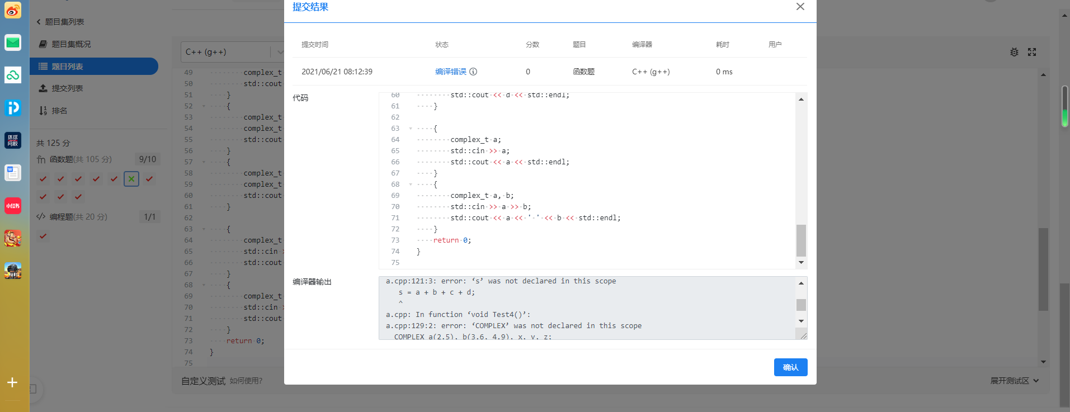Click the 共 125 分 total score text
The image size is (1070, 412).
tap(53, 143)
